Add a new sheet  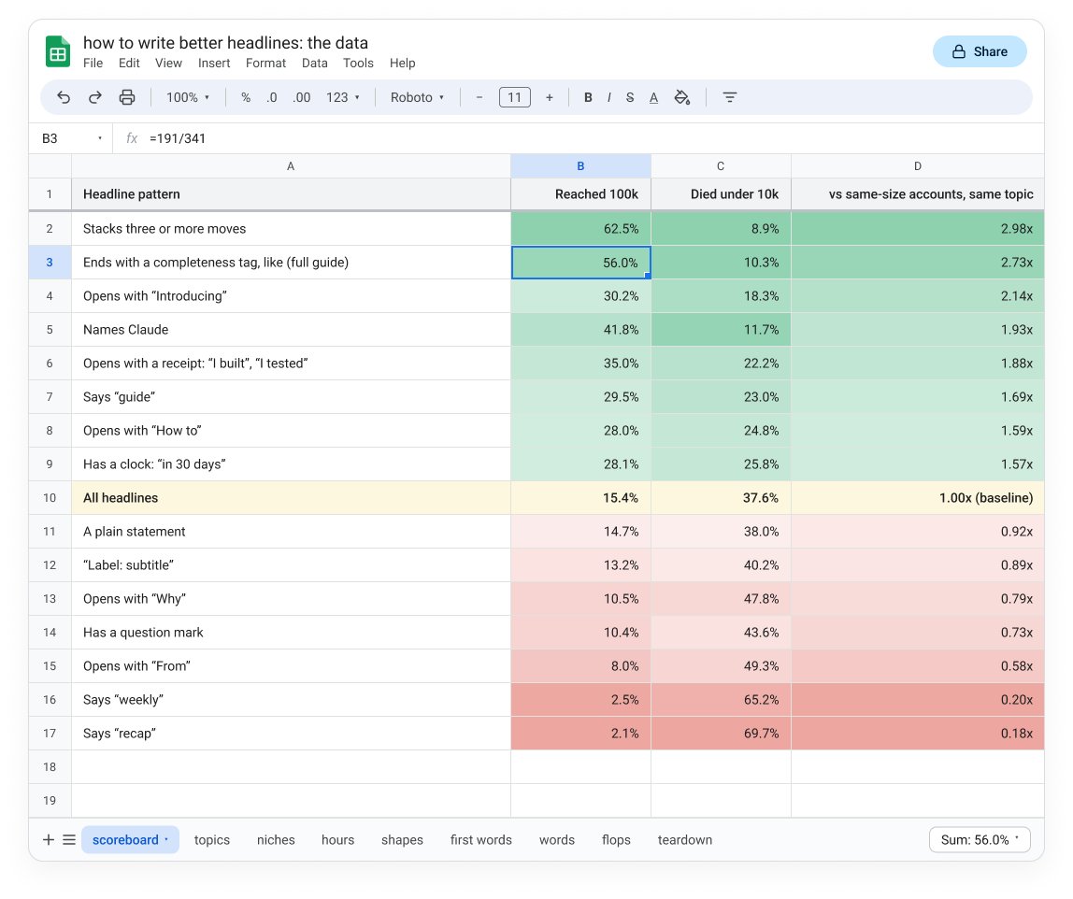(48, 839)
